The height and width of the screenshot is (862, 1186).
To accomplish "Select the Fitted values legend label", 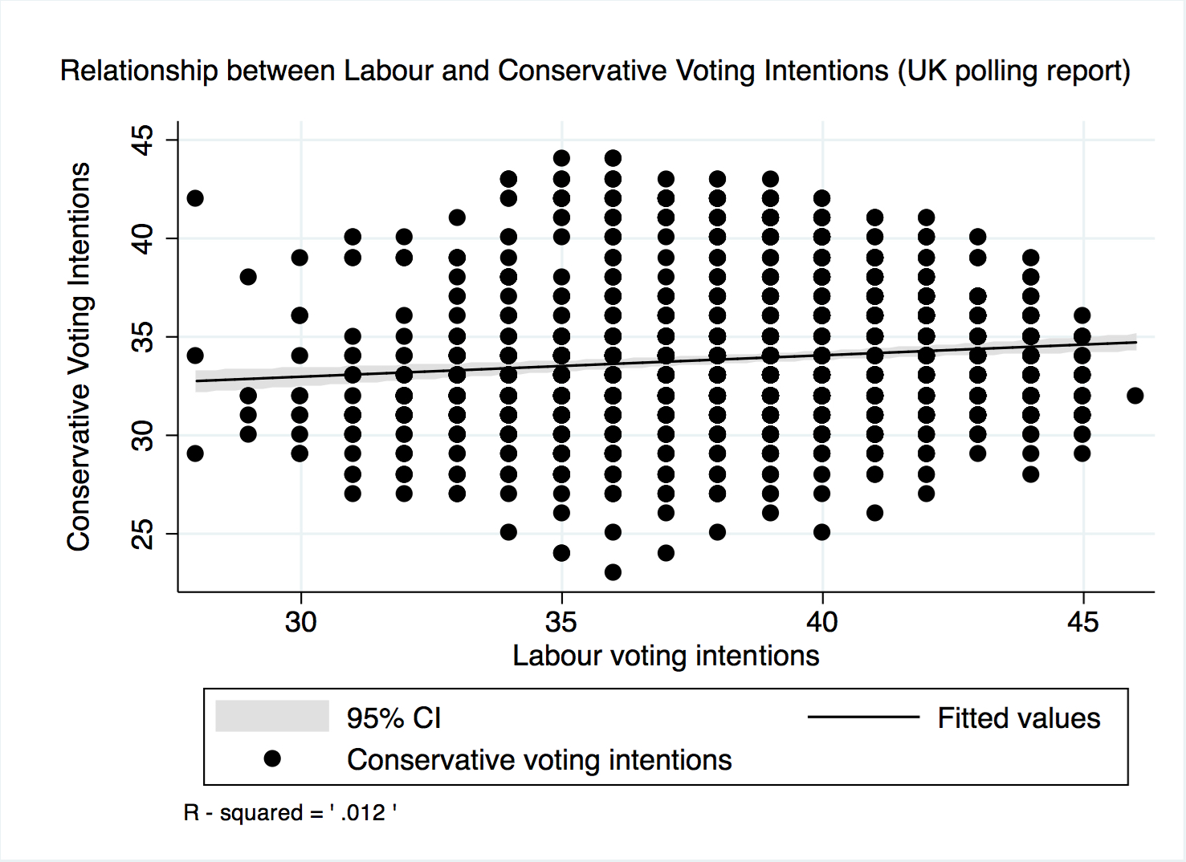I will 1018,718.
